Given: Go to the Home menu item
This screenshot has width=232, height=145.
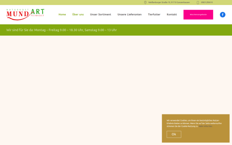Looking at the screenshot, I should (x=62, y=15).
